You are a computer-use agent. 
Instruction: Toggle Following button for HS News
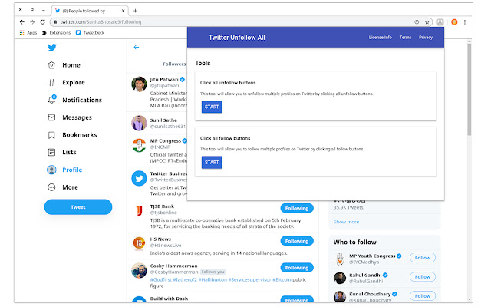[297, 241]
